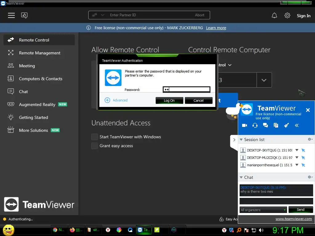Send the chat message
Image resolution: width=315 pixels, height=236 pixels.
coord(301,210)
